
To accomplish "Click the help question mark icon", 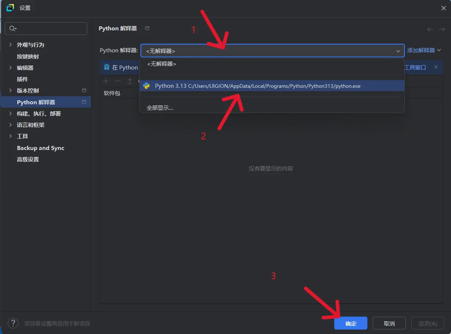I will point(13,323).
